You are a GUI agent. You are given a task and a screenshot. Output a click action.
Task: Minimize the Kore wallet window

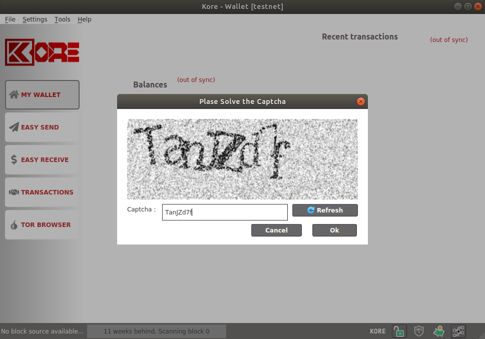click(458, 6)
